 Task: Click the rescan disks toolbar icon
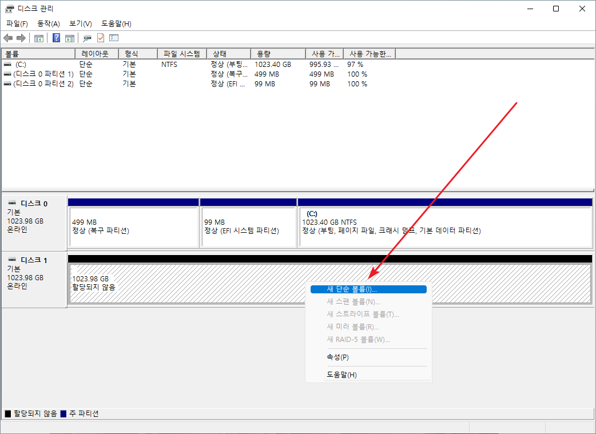point(88,38)
